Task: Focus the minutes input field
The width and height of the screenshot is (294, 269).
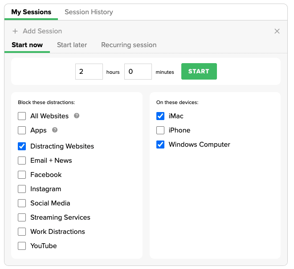Action: coord(138,72)
